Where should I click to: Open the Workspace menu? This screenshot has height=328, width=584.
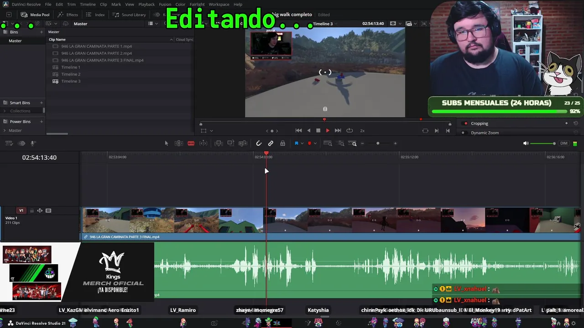(219, 4)
